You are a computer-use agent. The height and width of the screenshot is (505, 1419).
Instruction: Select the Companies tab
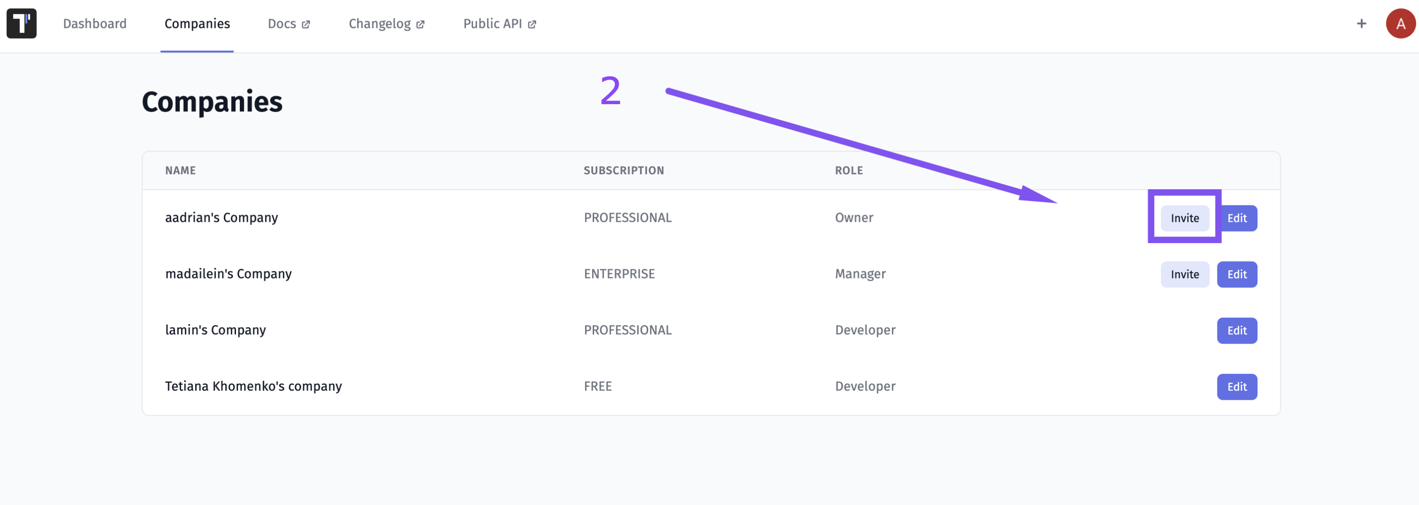(x=197, y=24)
